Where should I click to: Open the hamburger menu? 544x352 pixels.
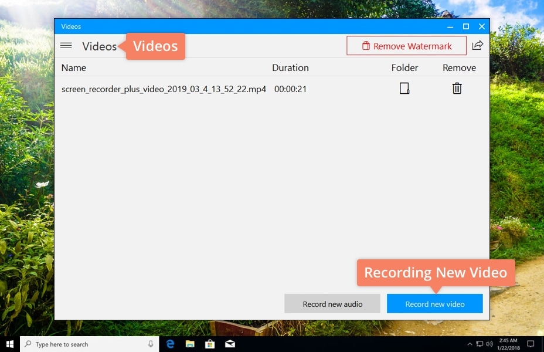[66, 46]
